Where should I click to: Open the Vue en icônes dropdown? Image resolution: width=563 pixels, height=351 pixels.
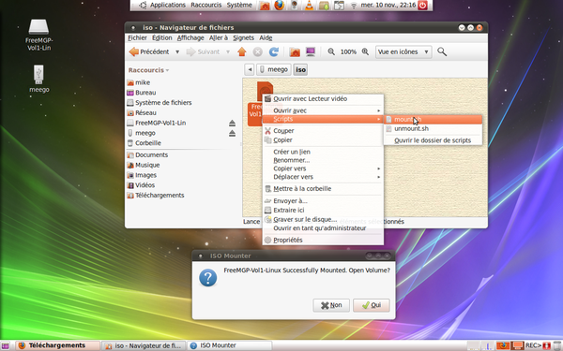pyautogui.click(x=403, y=51)
